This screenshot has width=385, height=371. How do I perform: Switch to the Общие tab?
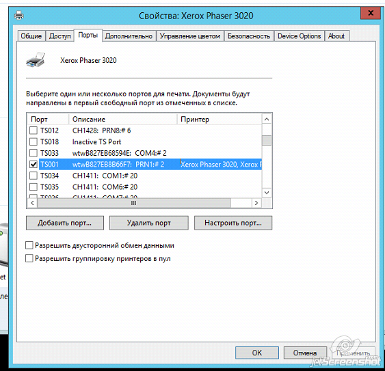tap(31, 36)
